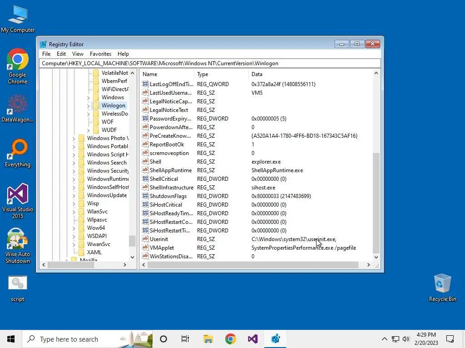Sort values by Name column header
The height and width of the screenshot is (348, 465).
tap(167, 74)
